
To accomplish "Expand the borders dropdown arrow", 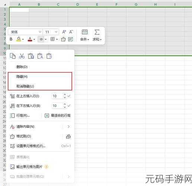I will [57, 39].
